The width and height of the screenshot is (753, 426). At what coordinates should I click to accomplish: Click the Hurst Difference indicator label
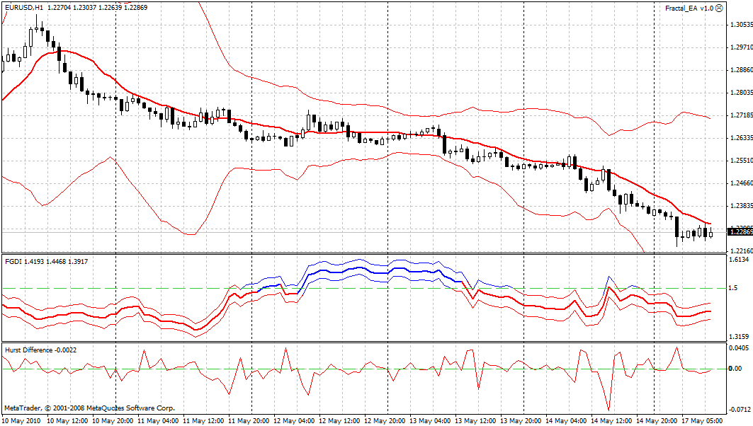coord(40,350)
